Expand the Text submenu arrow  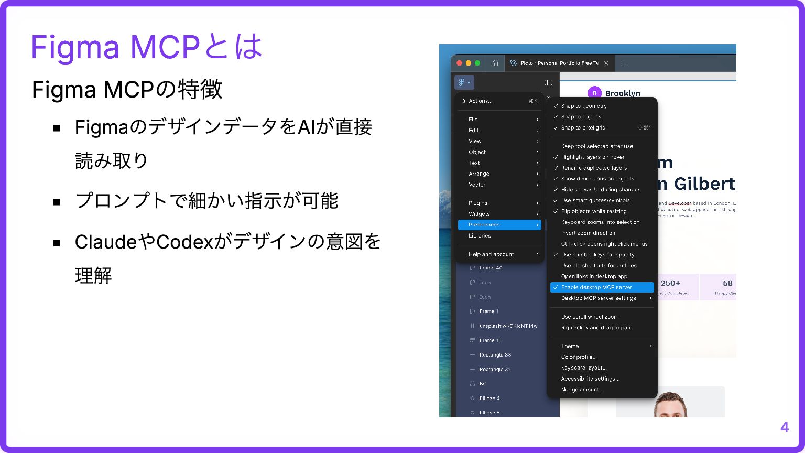coord(538,163)
